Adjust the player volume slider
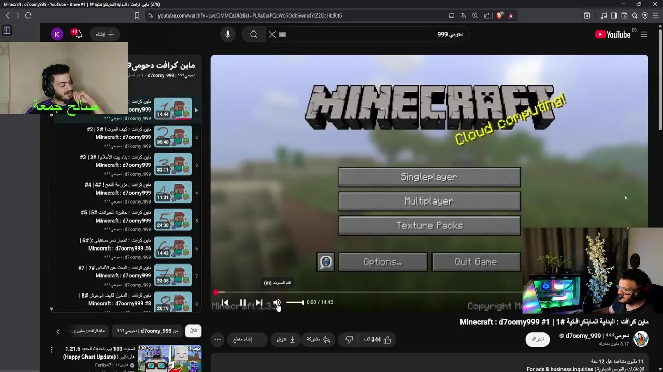This screenshot has width=663, height=372. point(295,302)
